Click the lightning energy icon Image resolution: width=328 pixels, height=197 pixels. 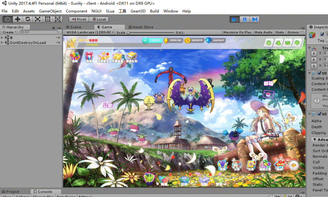tap(166, 40)
